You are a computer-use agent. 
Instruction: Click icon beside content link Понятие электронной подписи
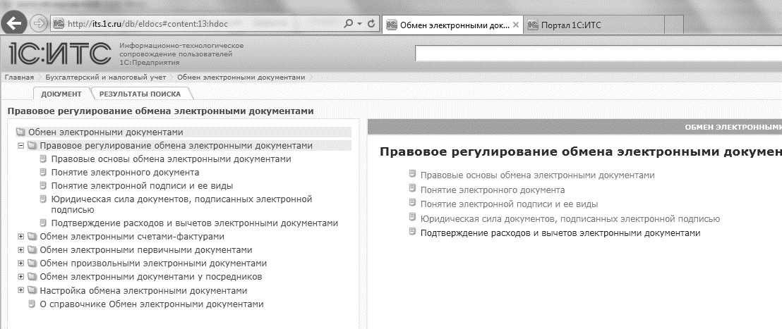point(412,203)
